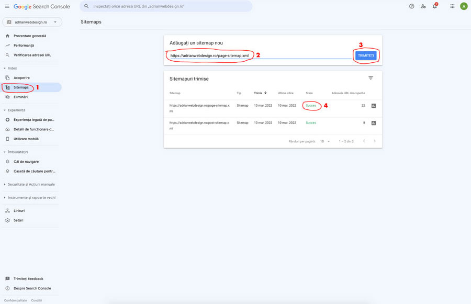Open Verificarea adresei URL
The image size is (471, 304).
[31, 55]
